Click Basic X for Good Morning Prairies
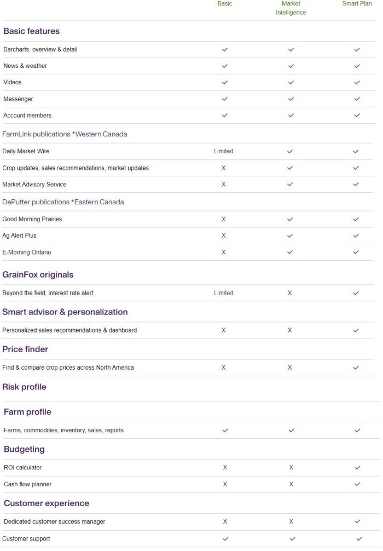 (x=223, y=219)
